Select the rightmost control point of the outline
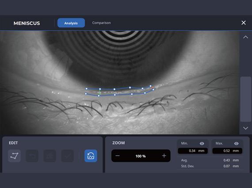Screen dimensions: 252x188 [153, 90]
